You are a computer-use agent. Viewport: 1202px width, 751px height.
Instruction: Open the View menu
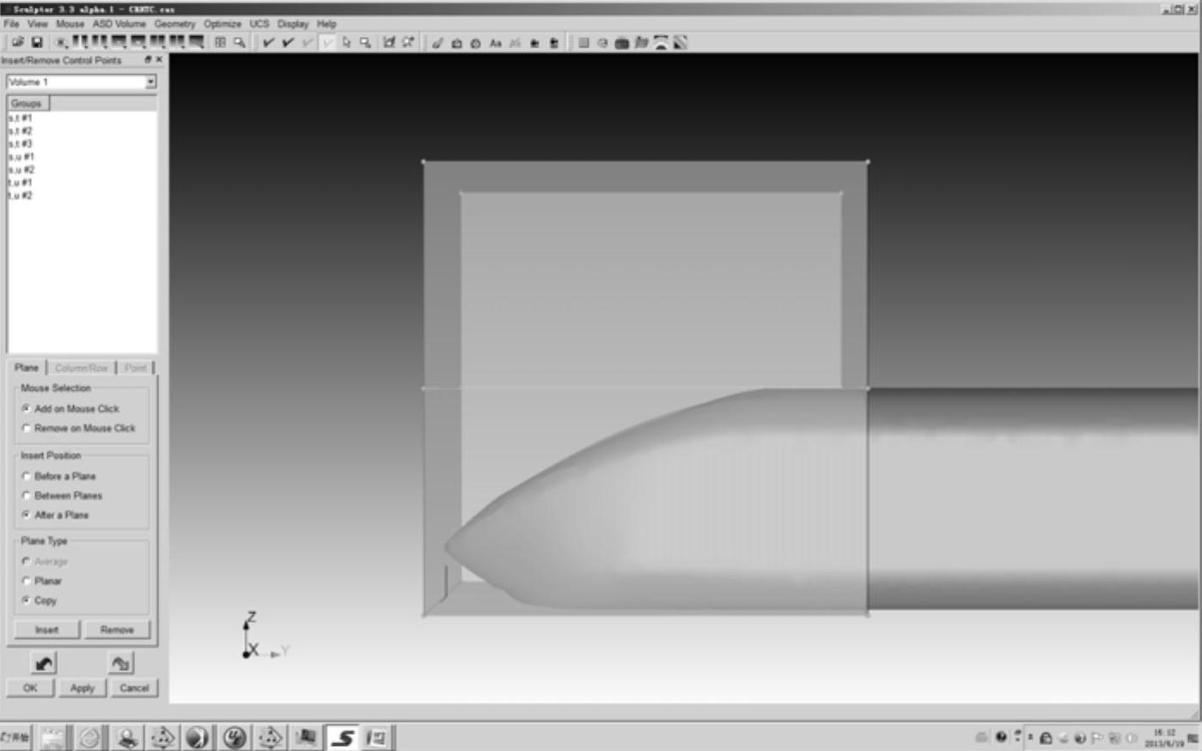coord(38,24)
